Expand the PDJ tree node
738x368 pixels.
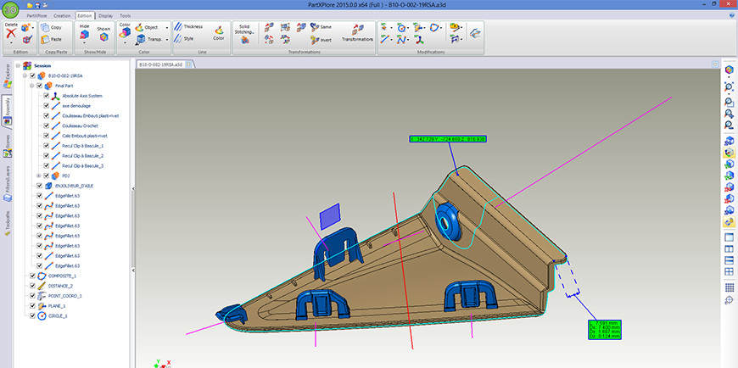(x=40, y=176)
